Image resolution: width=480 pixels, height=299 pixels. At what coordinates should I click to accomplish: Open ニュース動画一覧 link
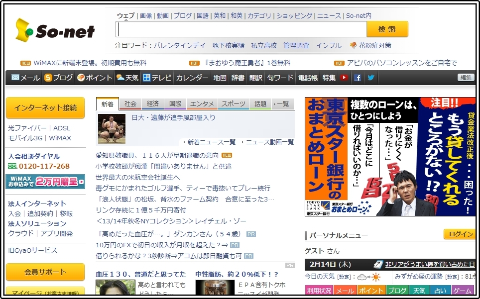pos(270,142)
